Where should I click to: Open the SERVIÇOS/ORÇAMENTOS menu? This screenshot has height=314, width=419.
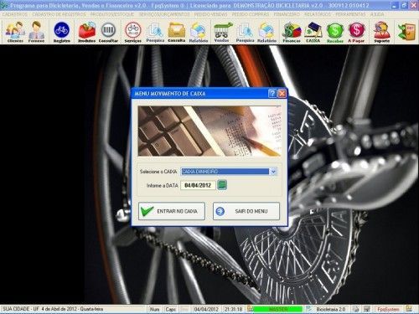164,14
